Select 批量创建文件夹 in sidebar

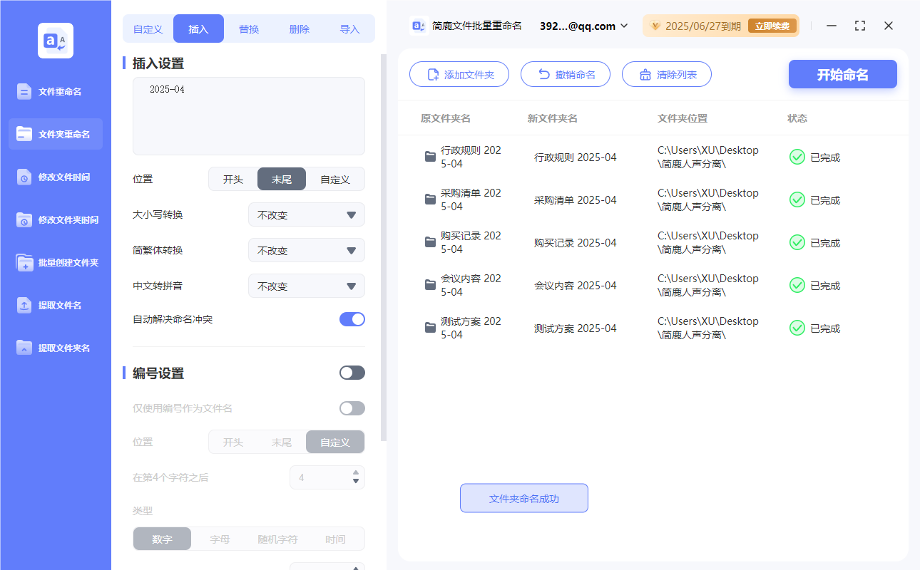pyautogui.click(x=55, y=262)
